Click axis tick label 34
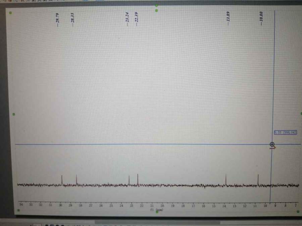This screenshot has height=226, width=302. pyautogui.click(x=21, y=204)
